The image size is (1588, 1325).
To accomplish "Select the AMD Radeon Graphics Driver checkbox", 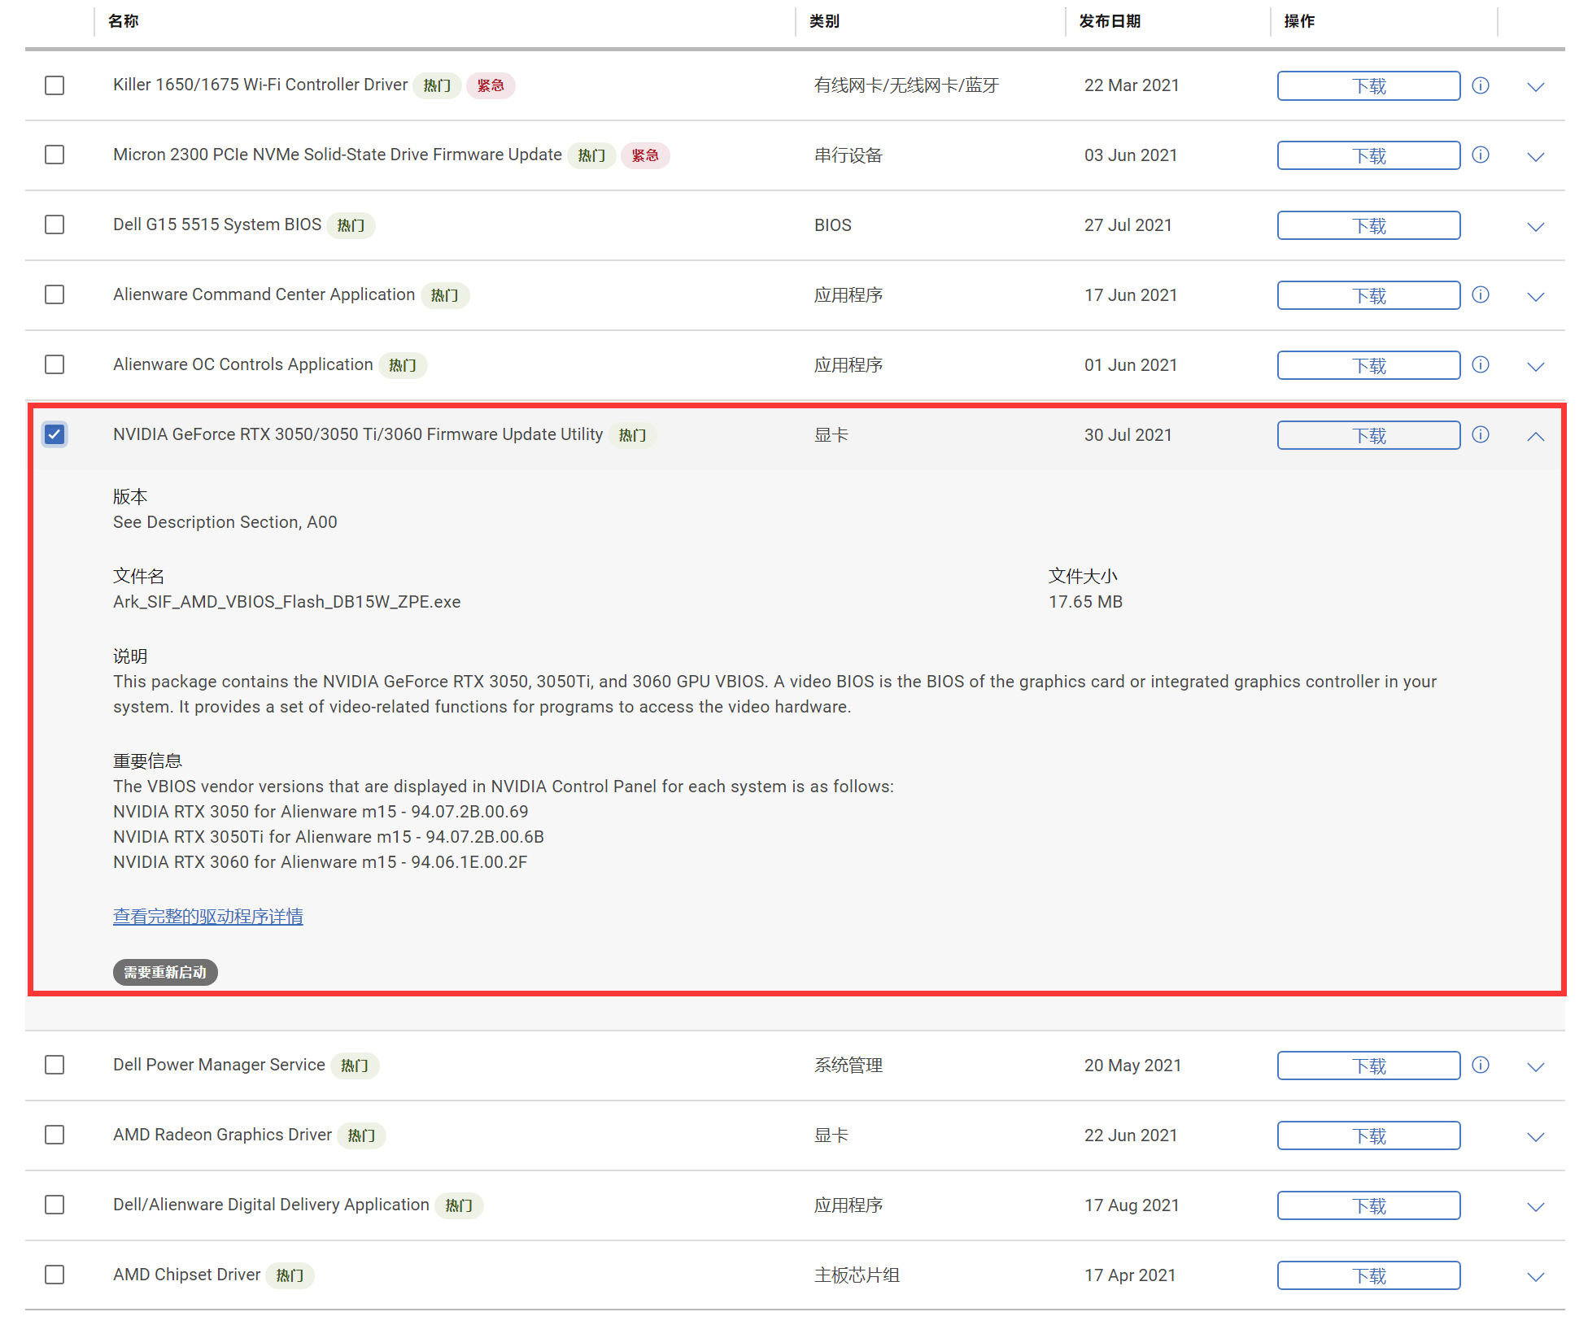I will click(x=55, y=1135).
